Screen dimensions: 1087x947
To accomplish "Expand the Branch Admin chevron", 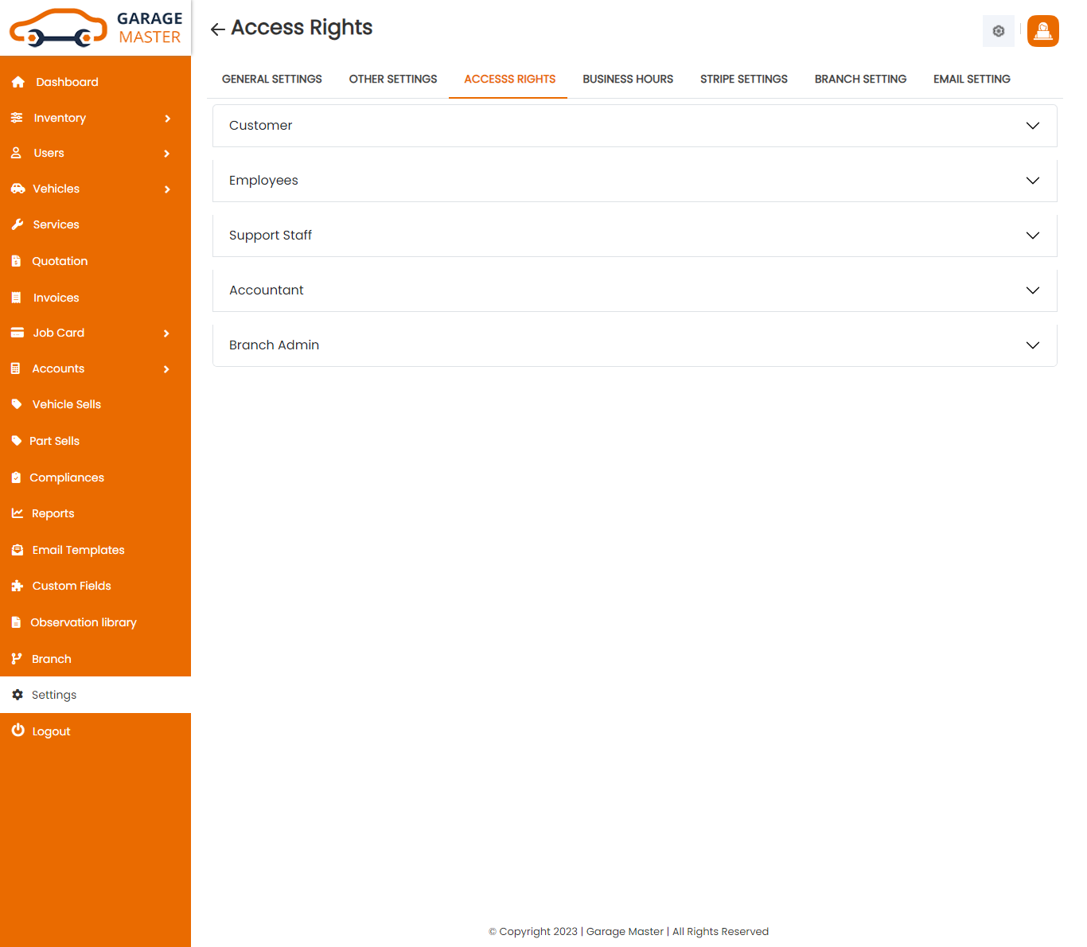I will [x=1033, y=345].
